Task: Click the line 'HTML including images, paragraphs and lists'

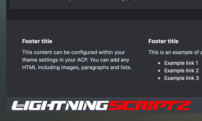Action: point(77,68)
